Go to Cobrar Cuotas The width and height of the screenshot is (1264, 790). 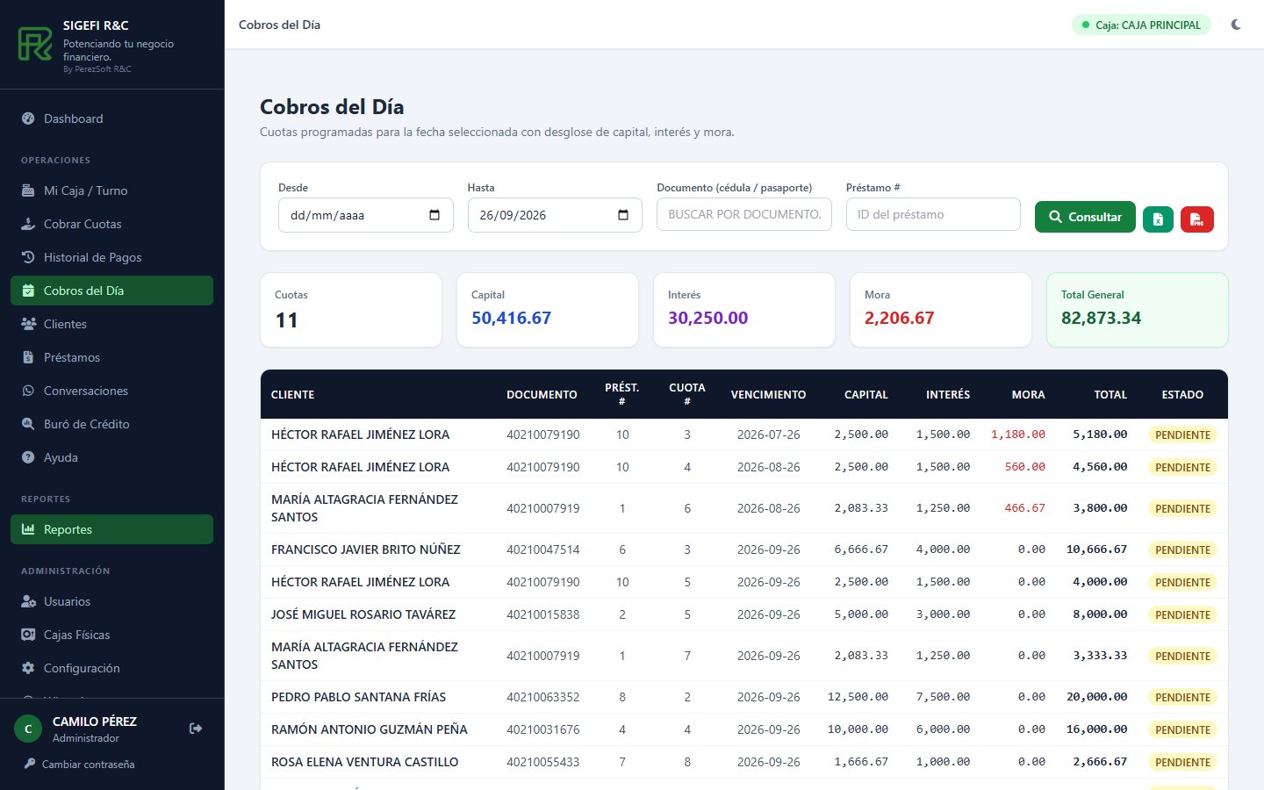tap(111, 224)
